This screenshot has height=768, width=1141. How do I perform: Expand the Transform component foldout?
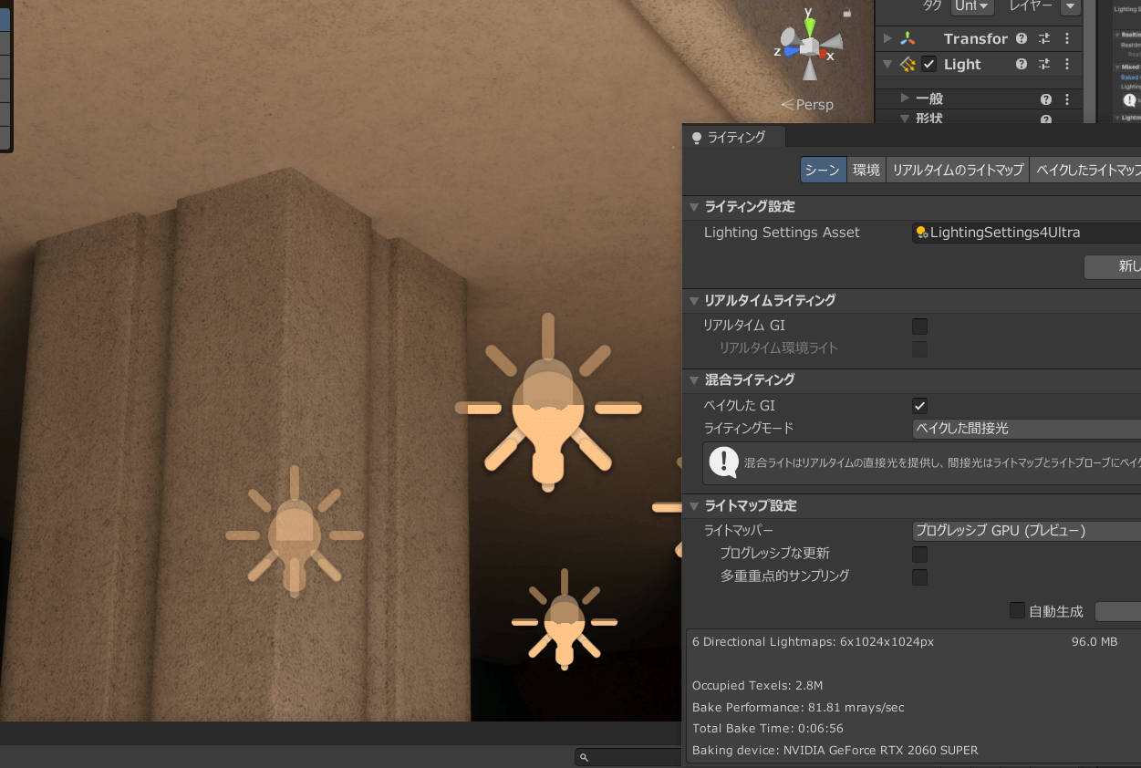[887, 38]
